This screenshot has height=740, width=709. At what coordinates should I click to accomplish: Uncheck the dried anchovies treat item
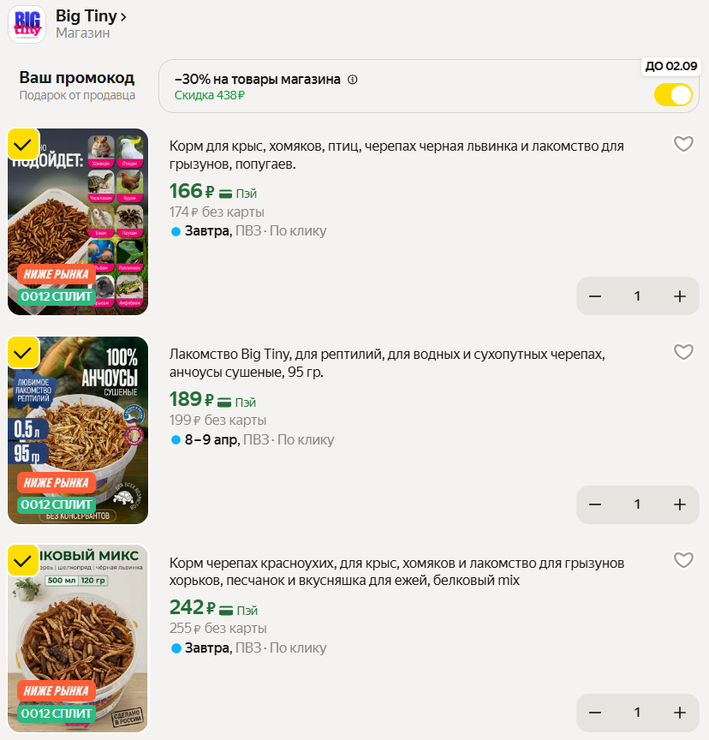(23, 351)
